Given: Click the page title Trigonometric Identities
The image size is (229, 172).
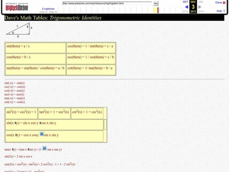Looking at the screenshot, I should [76, 18].
